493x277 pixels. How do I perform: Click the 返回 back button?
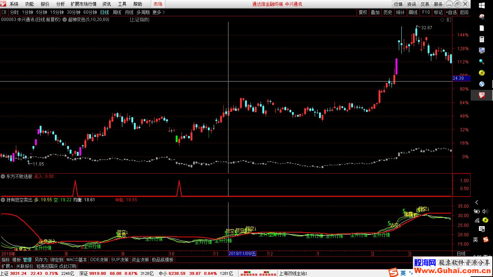(x=464, y=12)
